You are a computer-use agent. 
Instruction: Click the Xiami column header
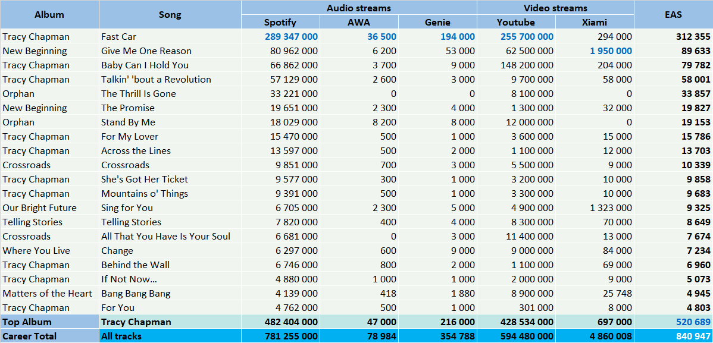pyautogui.click(x=595, y=22)
